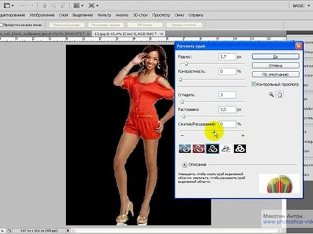313x234 pixels.
Task: Open the Screen Mode dropdown
Action: [x=93, y=6]
